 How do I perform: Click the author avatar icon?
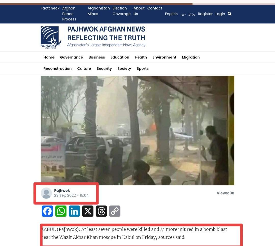[x=46, y=193]
